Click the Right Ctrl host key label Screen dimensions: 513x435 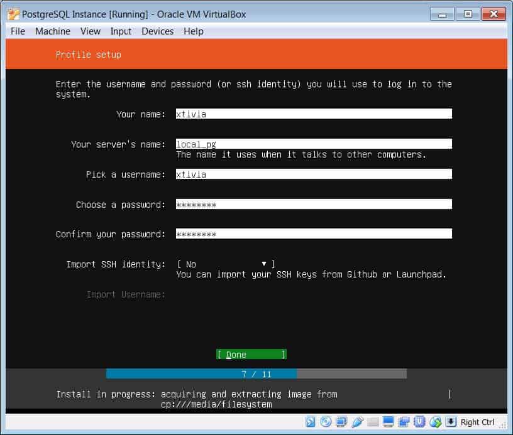pyautogui.click(x=477, y=422)
